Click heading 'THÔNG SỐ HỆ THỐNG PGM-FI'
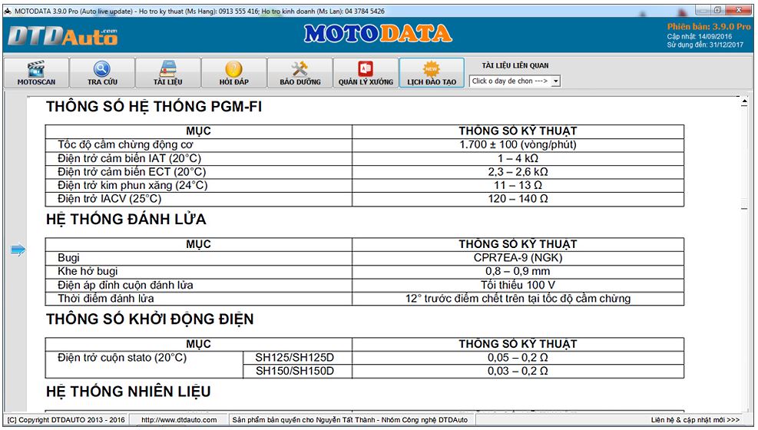Screen dimensions: 758x430 (154, 106)
